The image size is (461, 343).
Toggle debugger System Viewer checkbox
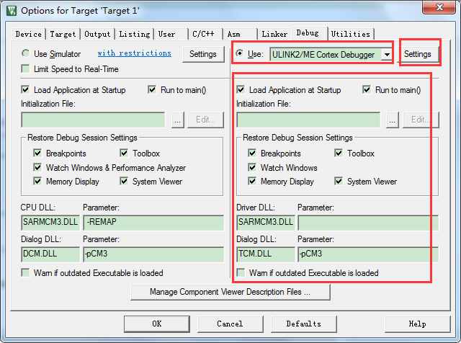pos(339,181)
